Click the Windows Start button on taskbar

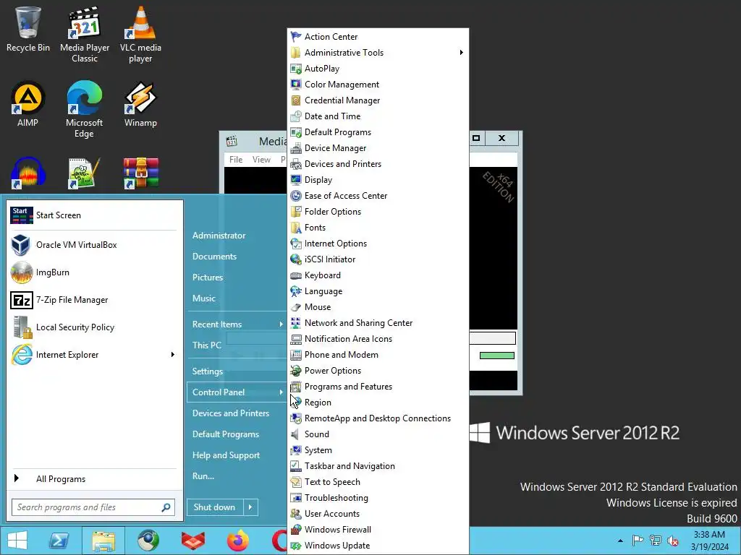click(17, 541)
